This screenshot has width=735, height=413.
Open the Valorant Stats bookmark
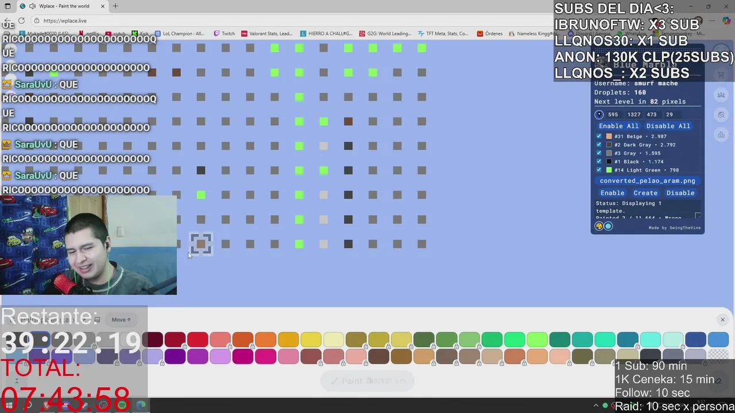click(x=267, y=33)
